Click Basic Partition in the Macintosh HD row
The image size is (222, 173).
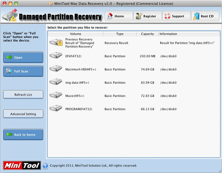click(115, 69)
